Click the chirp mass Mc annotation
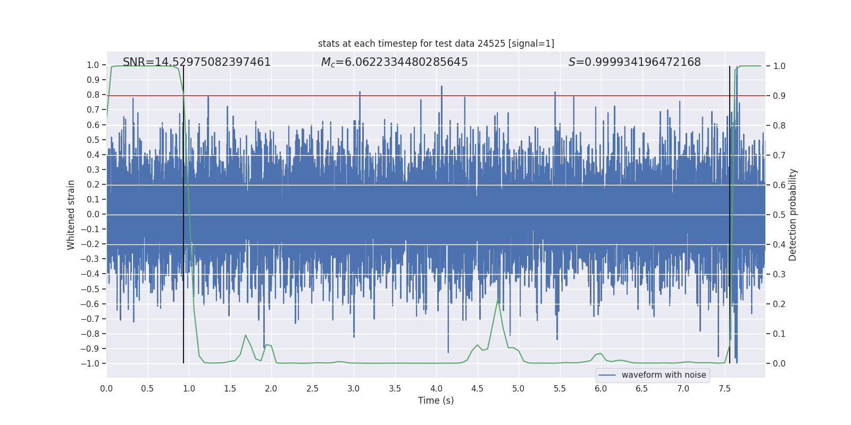This screenshot has width=851, height=425. pos(394,62)
